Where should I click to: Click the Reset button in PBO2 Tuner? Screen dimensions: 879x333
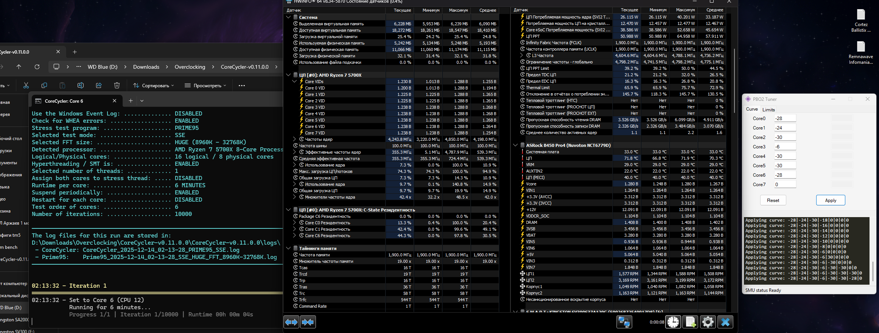point(773,200)
